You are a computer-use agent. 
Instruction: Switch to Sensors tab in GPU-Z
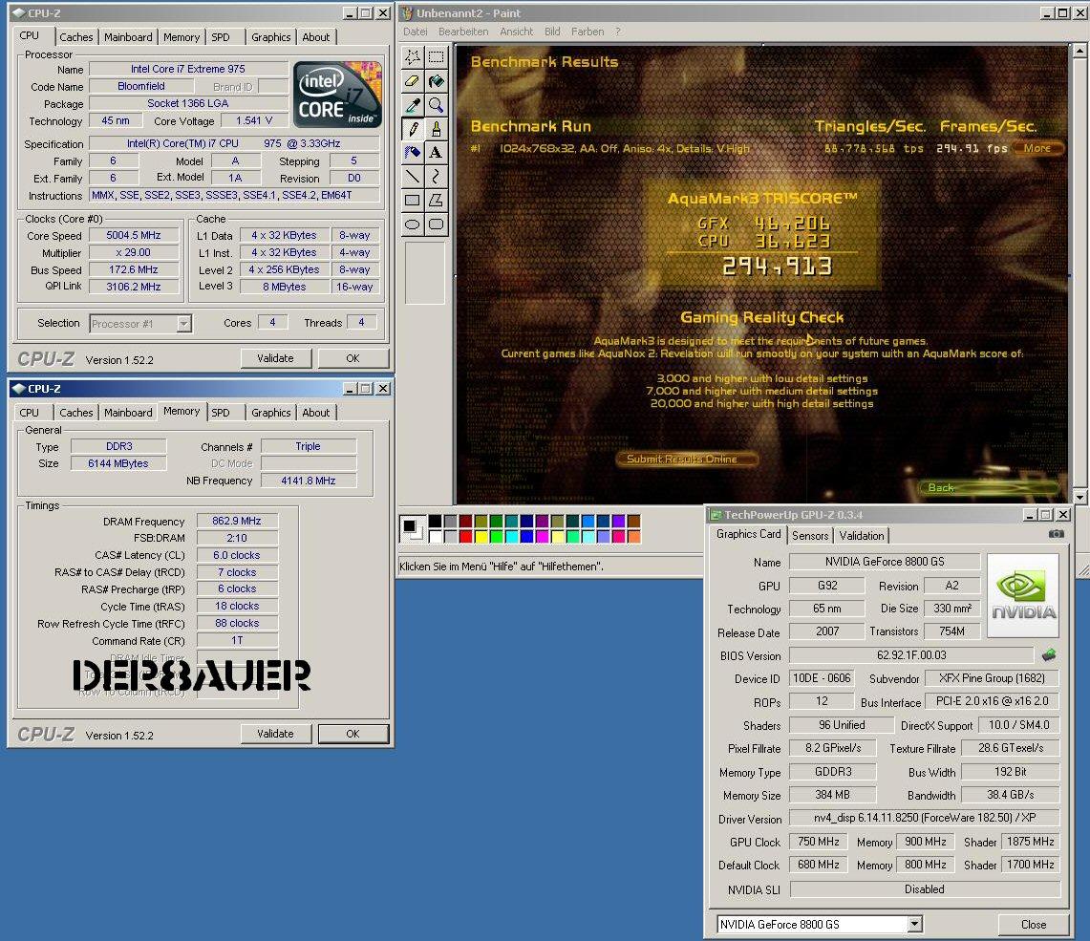click(810, 536)
